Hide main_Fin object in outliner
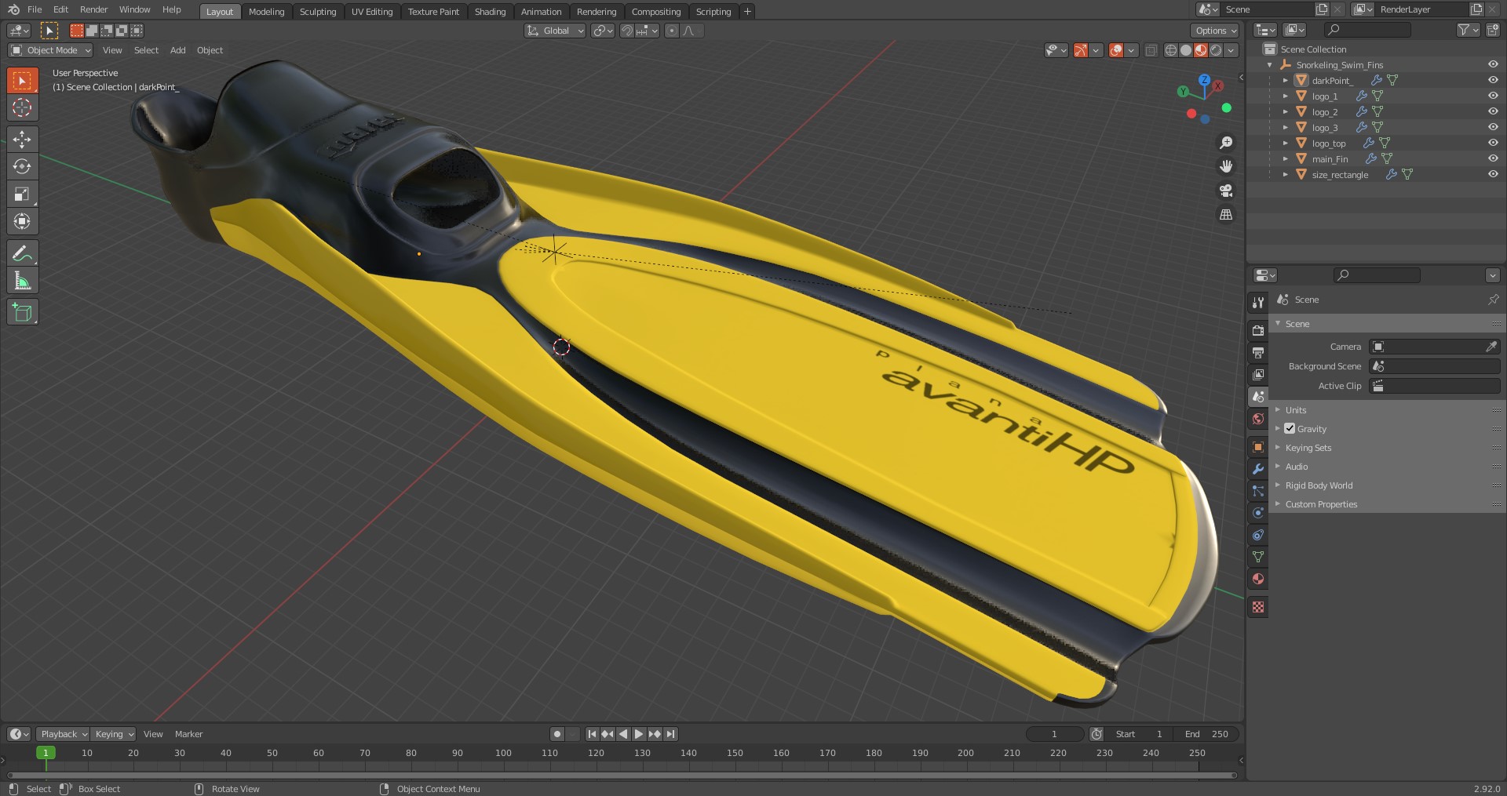This screenshot has width=1507, height=796. (x=1493, y=158)
